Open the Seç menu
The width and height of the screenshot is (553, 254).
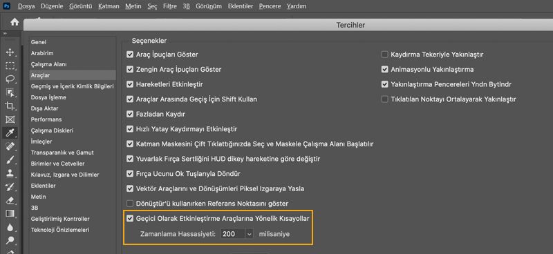pos(152,6)
